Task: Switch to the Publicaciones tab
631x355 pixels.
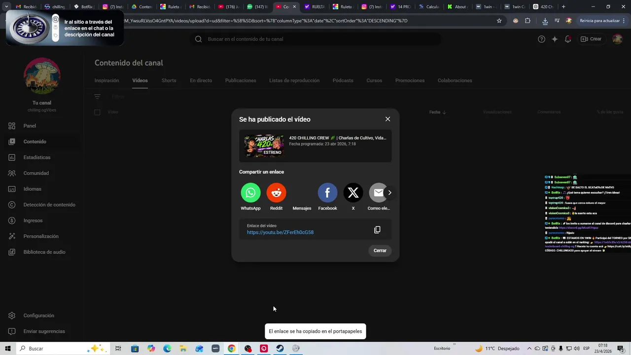Action: click(x=241, y=80)
